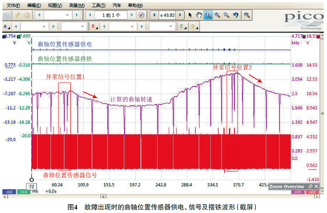Click vertical scrollbar down arrow

coord(322,191)
